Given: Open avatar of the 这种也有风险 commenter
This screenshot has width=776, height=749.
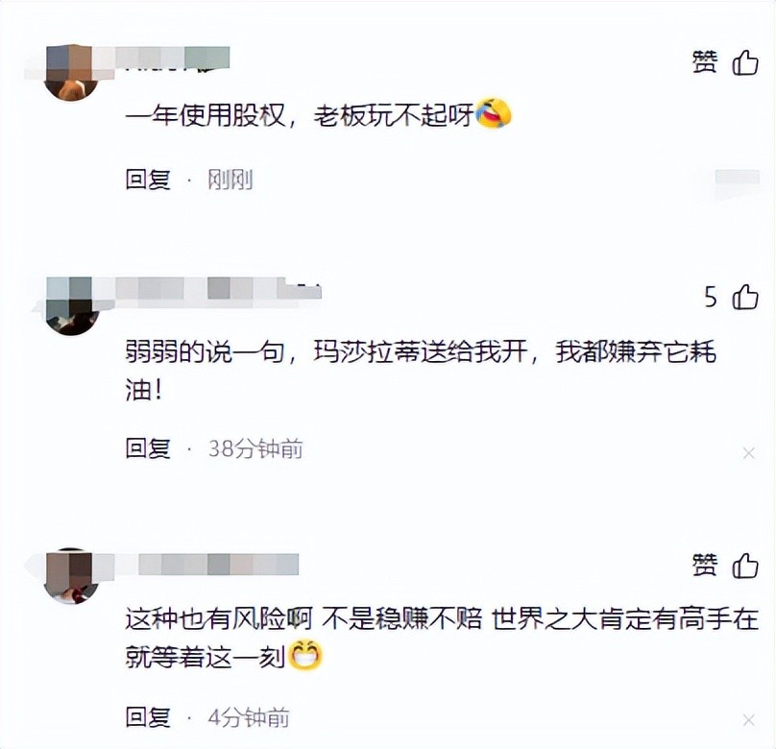Looking at the screenshot, I should tap(71, 575).
